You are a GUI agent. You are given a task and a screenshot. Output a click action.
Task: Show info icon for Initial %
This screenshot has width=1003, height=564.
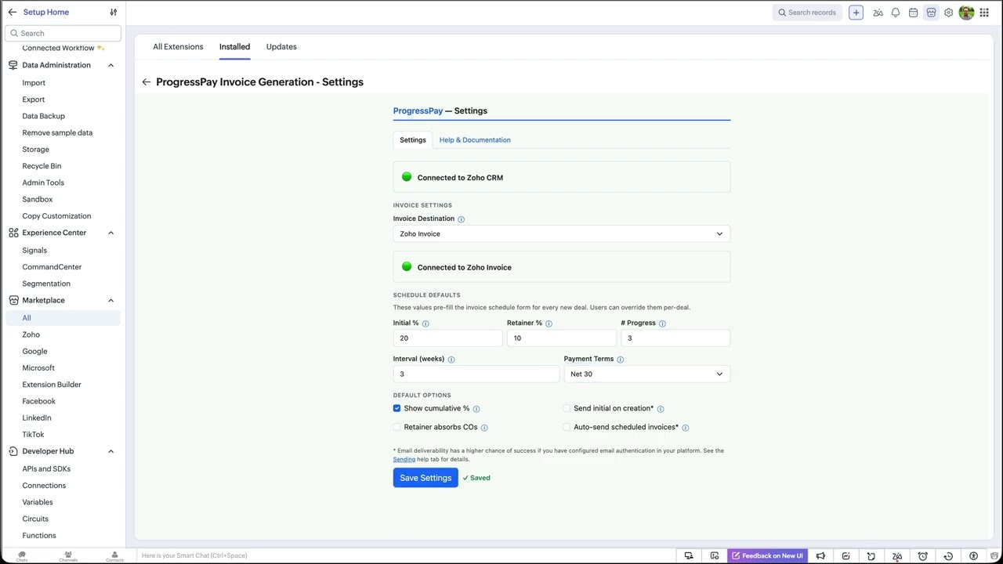425,324
